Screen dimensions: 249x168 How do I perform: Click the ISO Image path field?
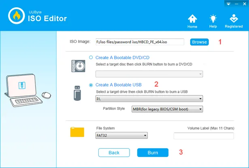coord(140,42)
